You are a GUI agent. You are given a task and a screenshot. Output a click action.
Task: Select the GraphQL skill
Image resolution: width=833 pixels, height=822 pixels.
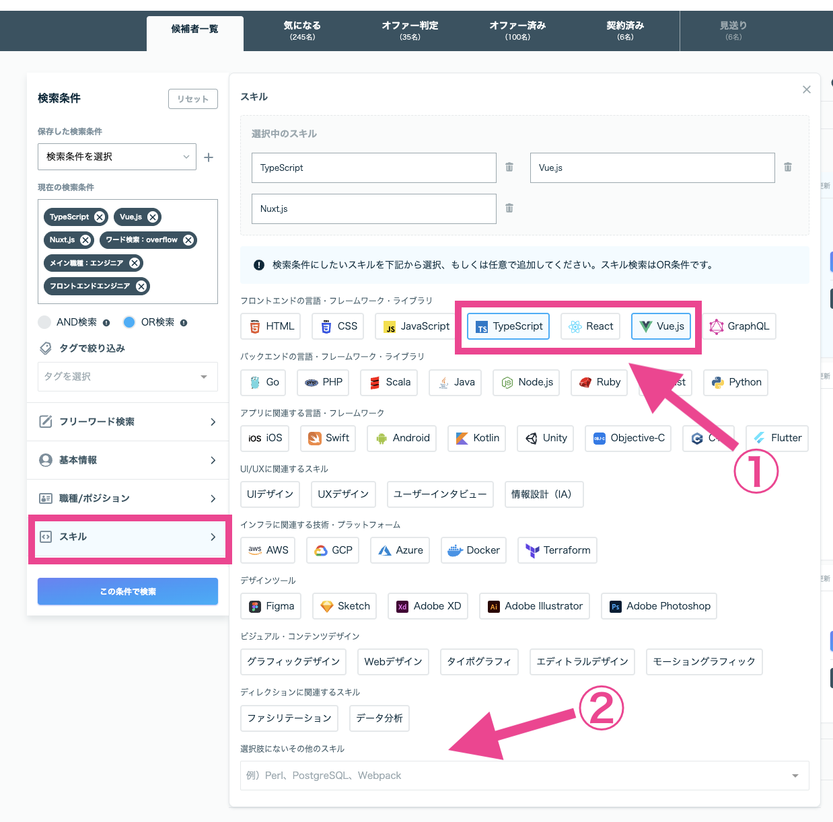pos(739,326)
